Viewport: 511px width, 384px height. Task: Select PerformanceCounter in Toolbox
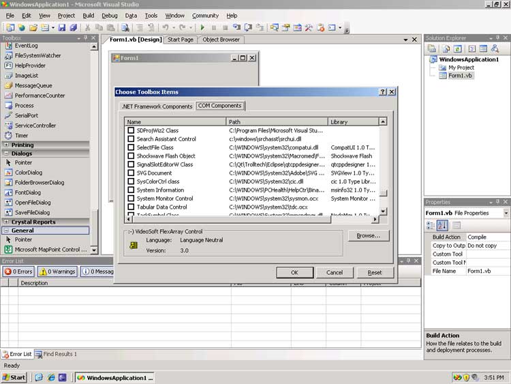(40, 95)
